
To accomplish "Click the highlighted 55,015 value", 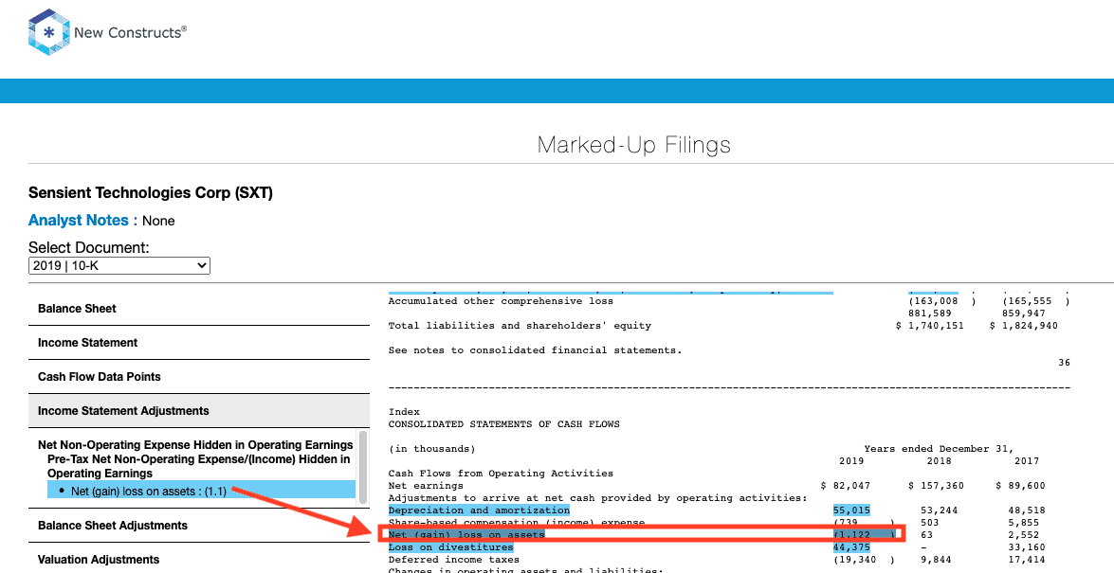I will (x=851, y=510).
